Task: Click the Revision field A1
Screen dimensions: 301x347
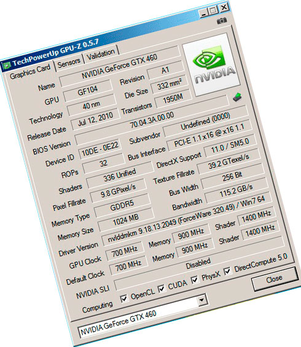Action: [165, 70]
